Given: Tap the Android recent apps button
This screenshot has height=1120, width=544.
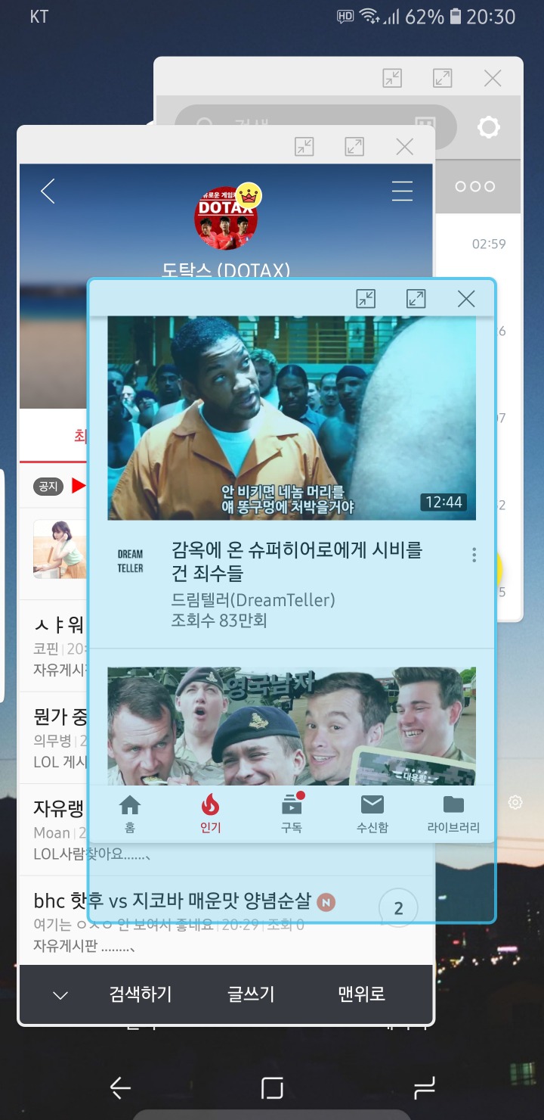Looking at the screenshot, I should point(425,1088).
